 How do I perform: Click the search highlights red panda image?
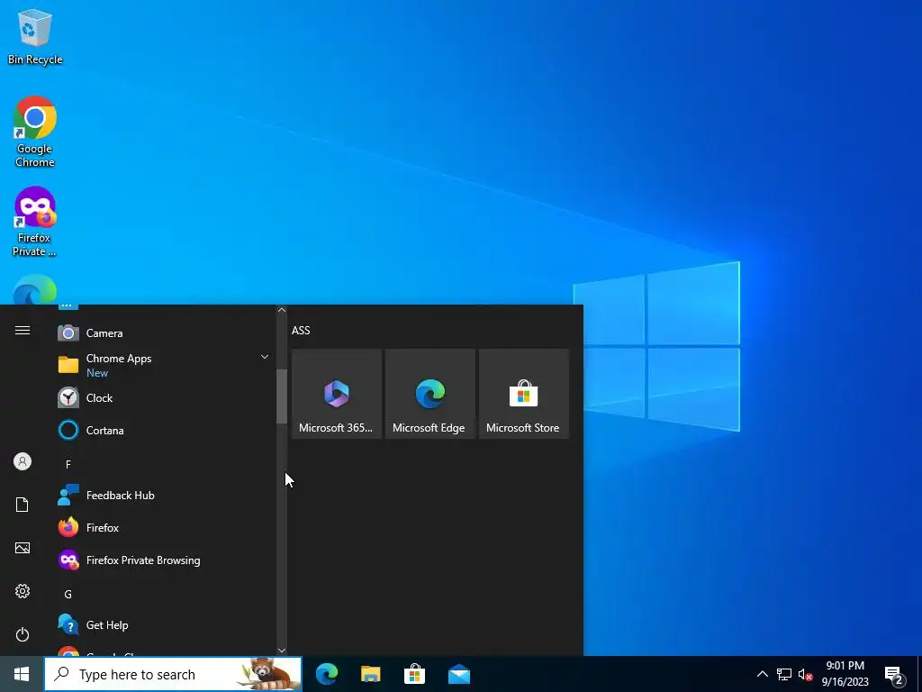coord(267,674)
